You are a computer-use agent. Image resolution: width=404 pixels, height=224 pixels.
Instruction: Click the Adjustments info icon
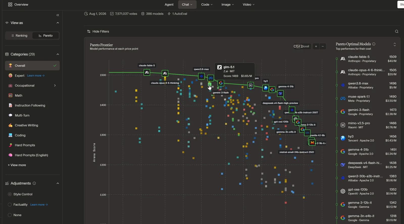point(34,183)
